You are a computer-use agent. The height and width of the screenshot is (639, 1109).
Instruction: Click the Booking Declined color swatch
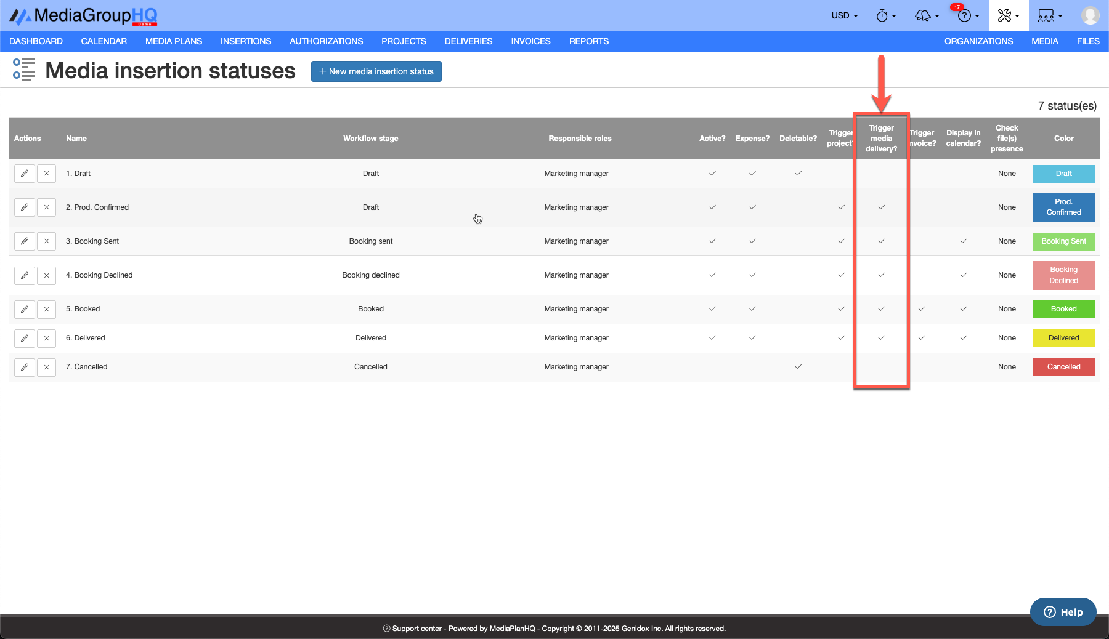click(1063, 275)
